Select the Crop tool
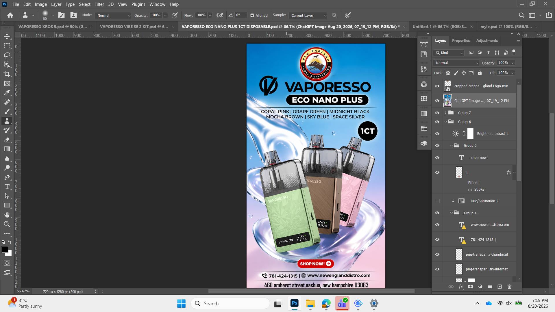Viewport: 555px width, 312px height. 7,74
